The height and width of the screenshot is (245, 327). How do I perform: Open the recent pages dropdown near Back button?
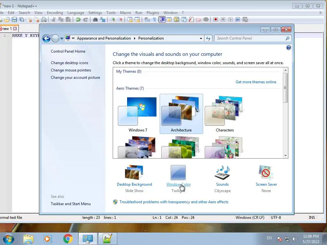pos(62,39)
